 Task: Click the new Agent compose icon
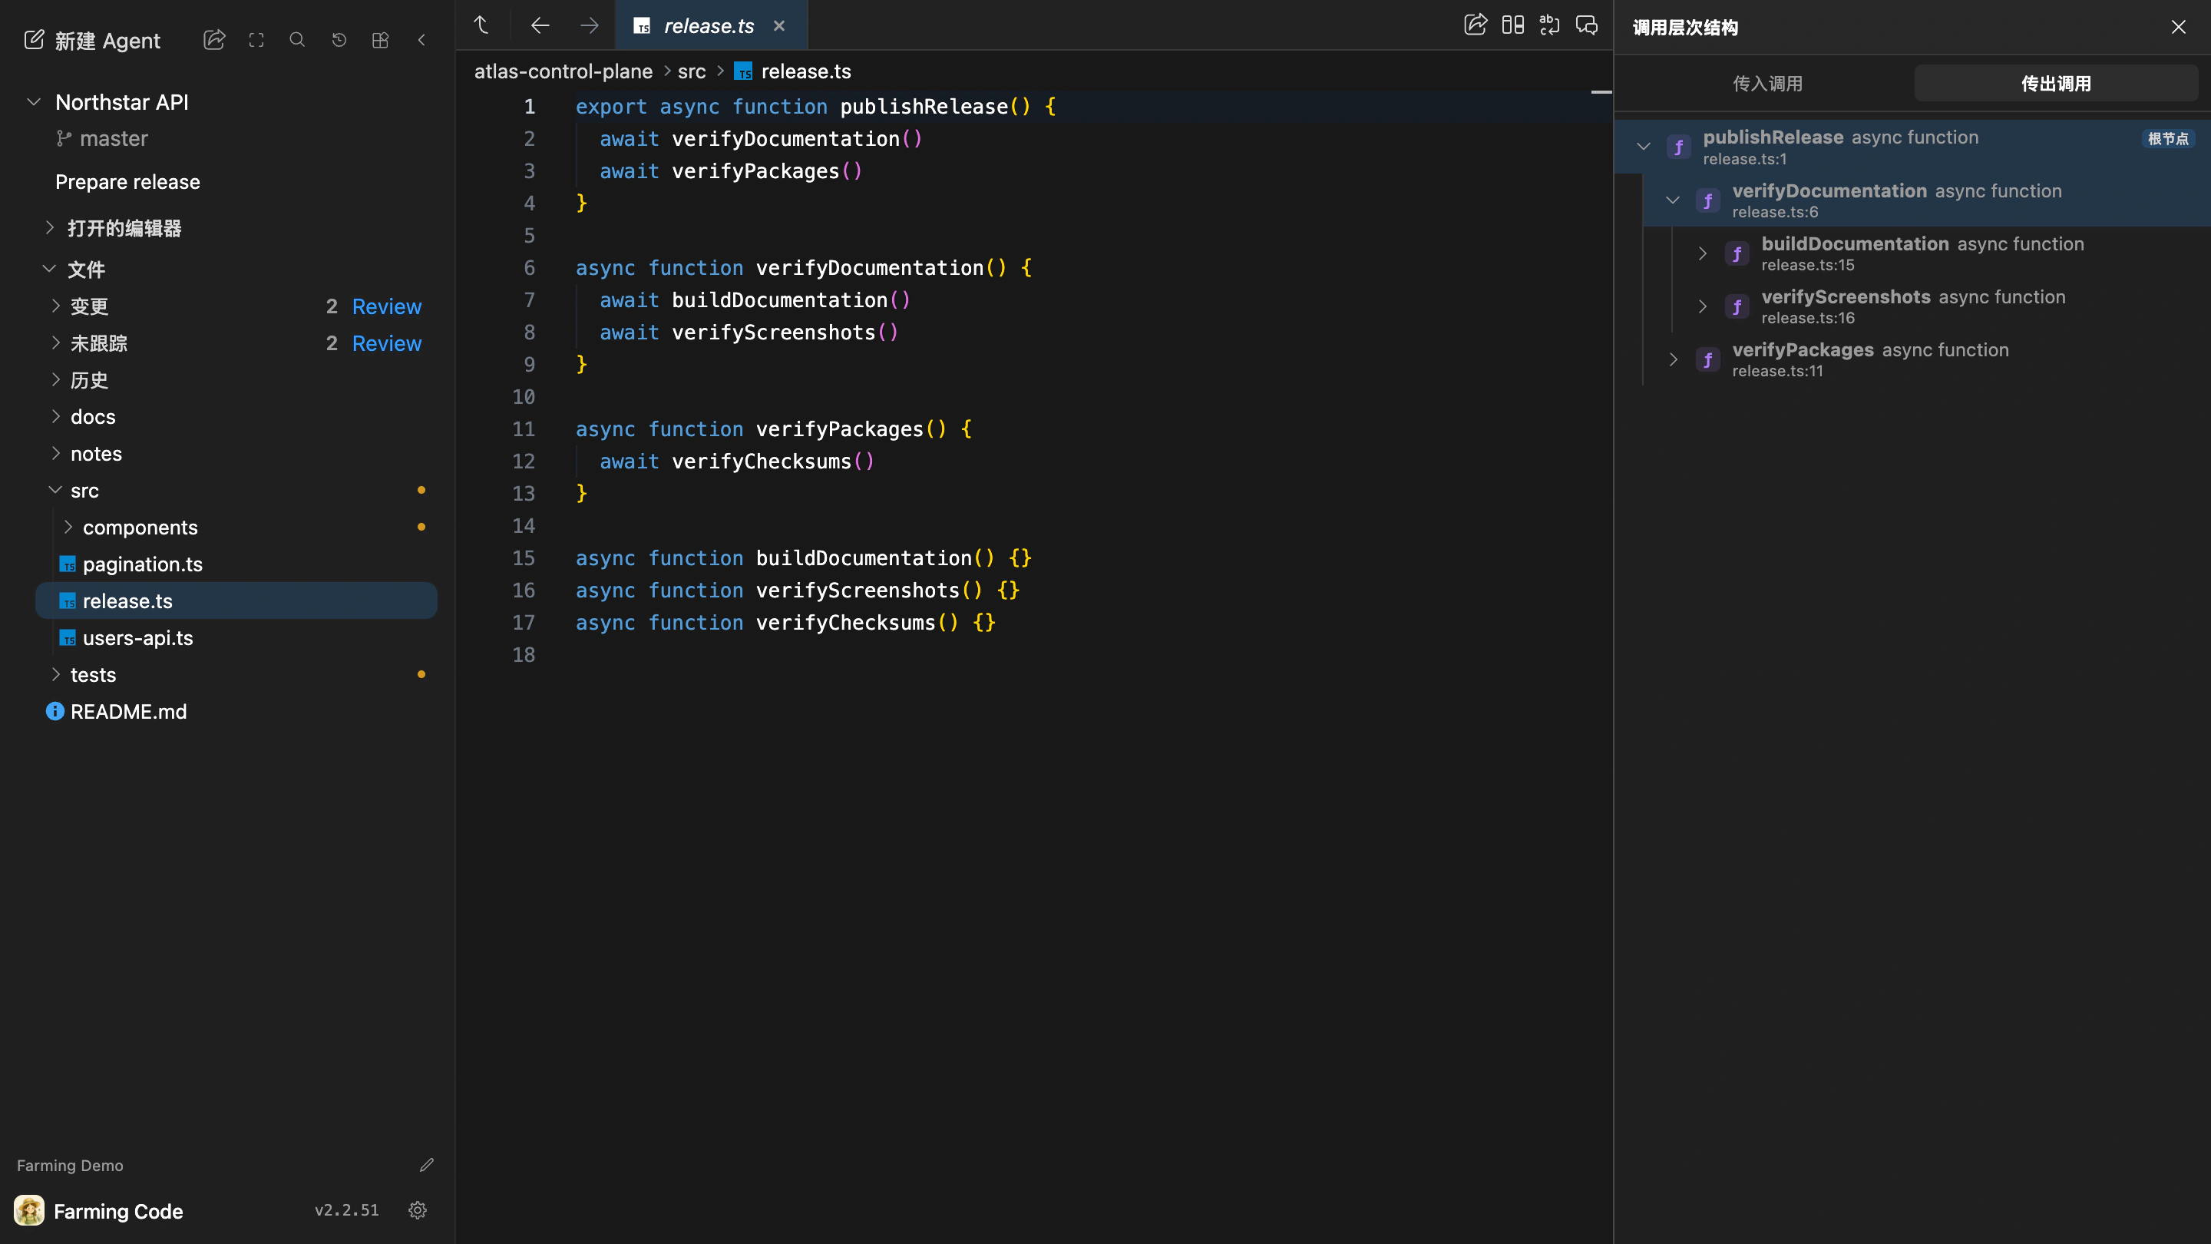point(35,39)
